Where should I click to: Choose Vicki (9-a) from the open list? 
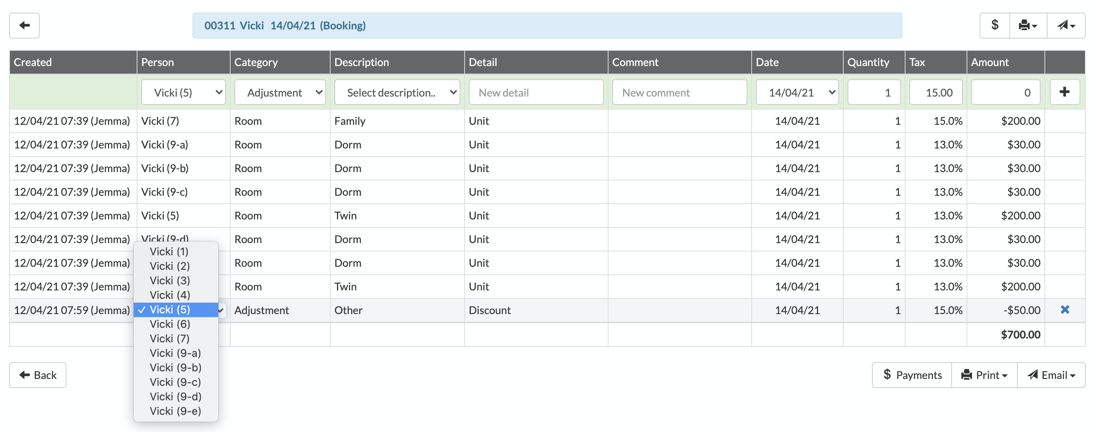coord(175,353)
